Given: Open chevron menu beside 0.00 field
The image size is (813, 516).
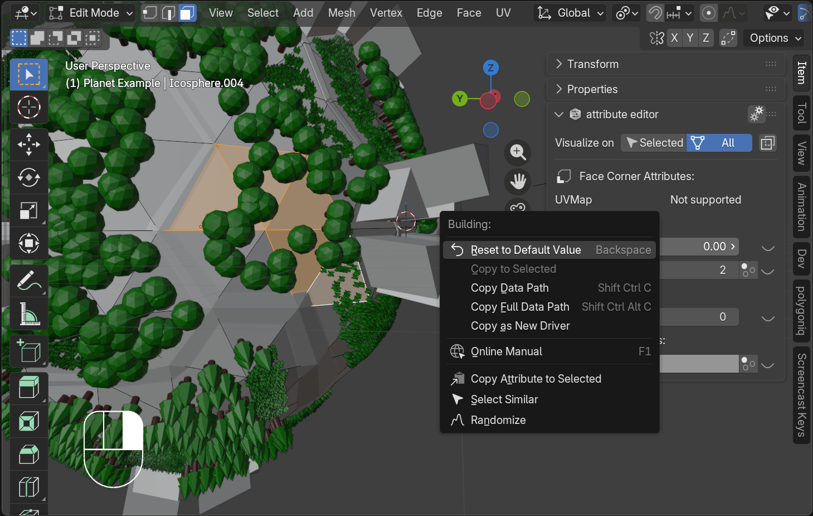Looking at the screenshot, I should click(768, 247).
